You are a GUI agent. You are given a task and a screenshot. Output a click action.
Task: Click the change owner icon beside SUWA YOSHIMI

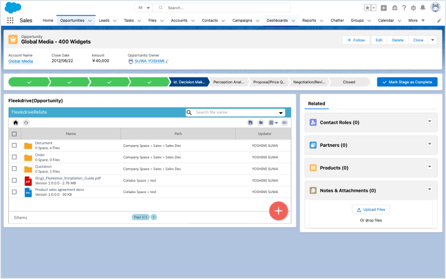point(167,61)
